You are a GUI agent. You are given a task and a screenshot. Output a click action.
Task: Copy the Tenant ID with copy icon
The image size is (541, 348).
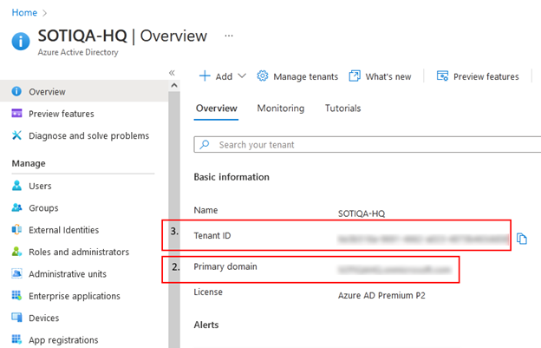tap(522, 239)
